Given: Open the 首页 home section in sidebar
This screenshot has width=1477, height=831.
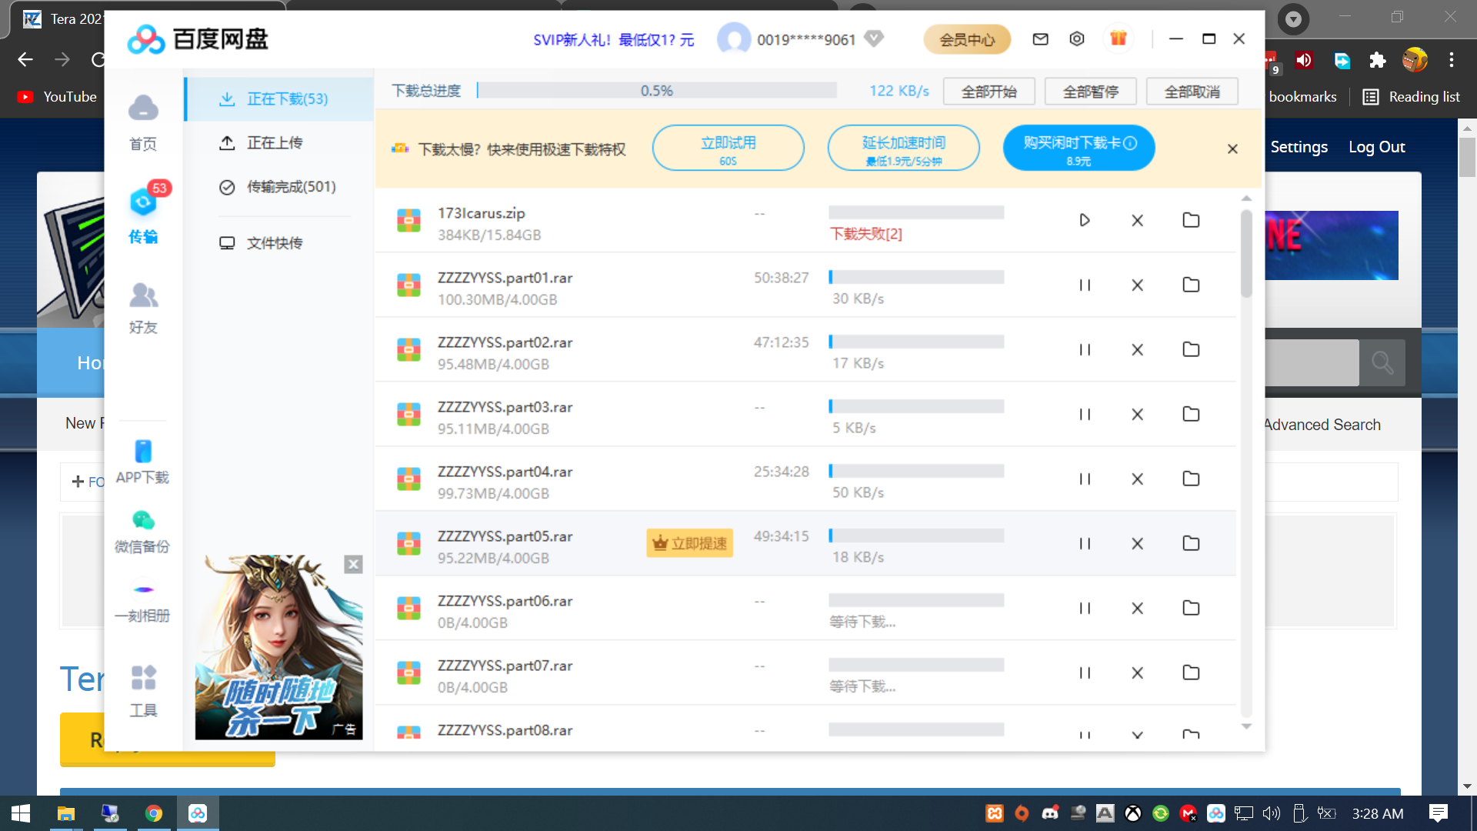Looking at the screenshot, I should pyautogui.click(x=143, y=122).
